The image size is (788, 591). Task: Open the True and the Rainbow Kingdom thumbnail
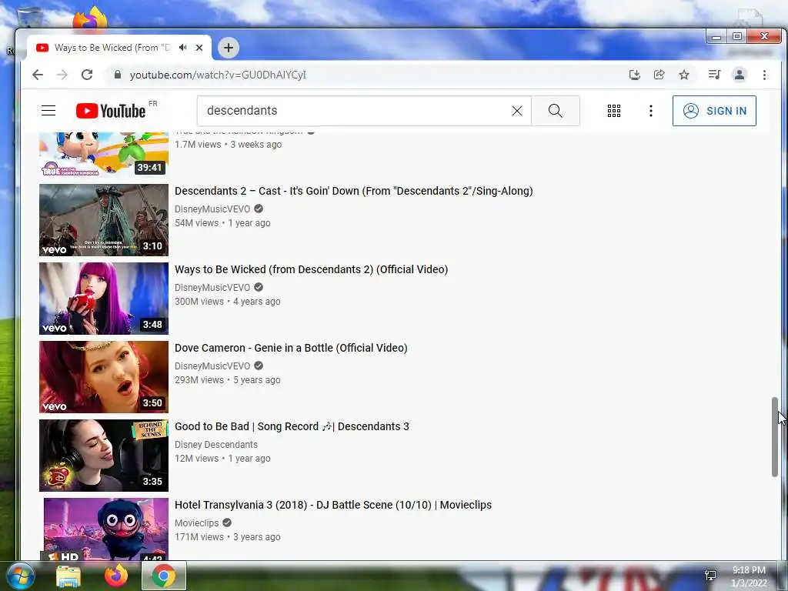coord(104,154)
